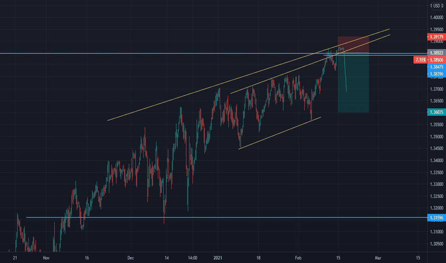Click the 14:00 label on the time axis
446x263 pixels.
point(192,258)
